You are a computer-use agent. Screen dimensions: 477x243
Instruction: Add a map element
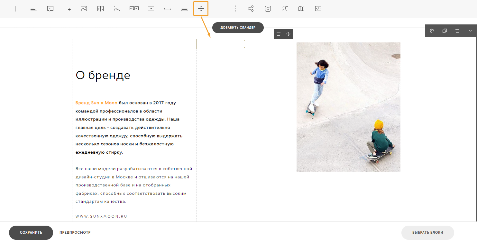[x=301, y=9]
